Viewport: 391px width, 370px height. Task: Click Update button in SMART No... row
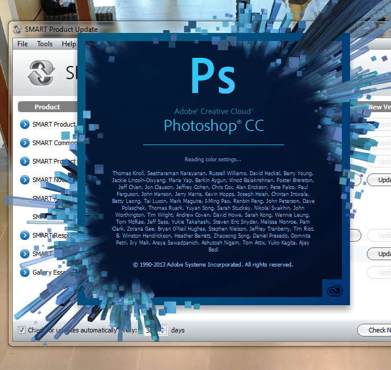[379, 180]
